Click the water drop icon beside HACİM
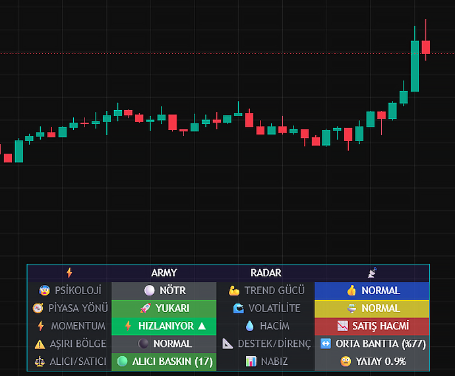The height and width of the screenshot is (376, 455). pyautogui.click(x=249, y=326)
